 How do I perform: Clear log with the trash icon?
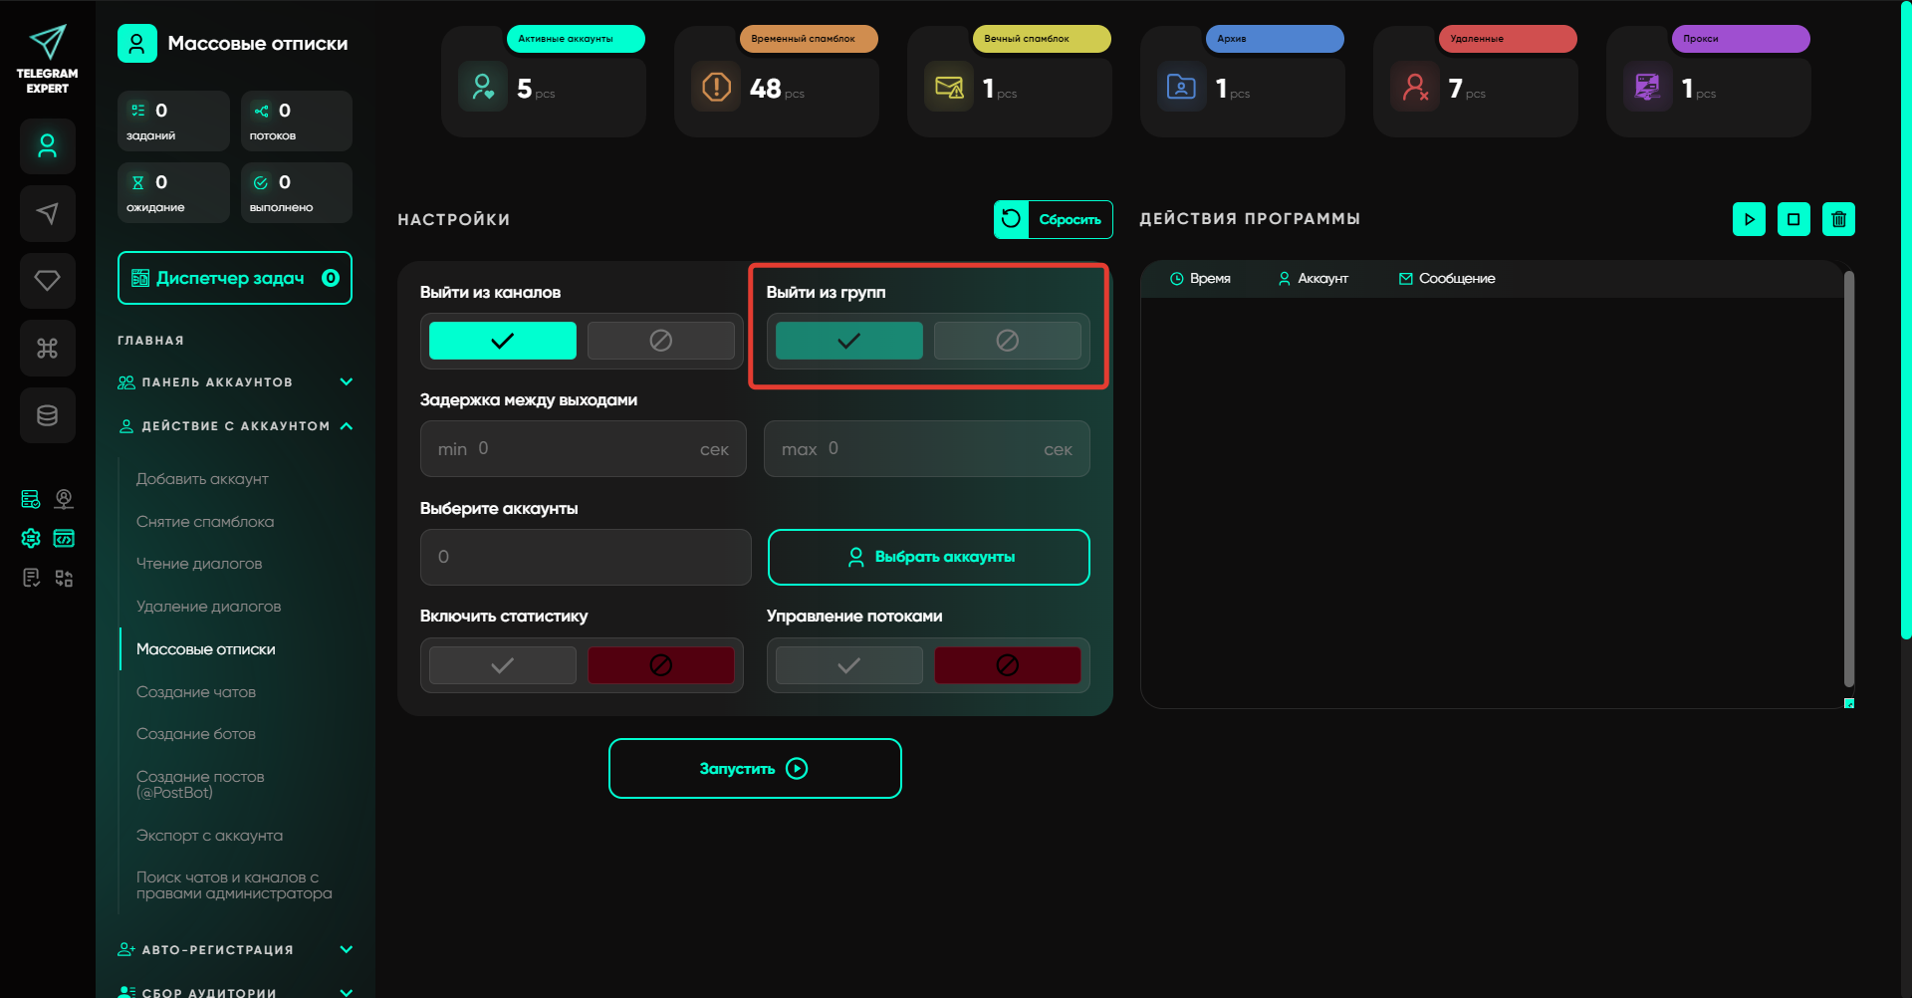1838,219
